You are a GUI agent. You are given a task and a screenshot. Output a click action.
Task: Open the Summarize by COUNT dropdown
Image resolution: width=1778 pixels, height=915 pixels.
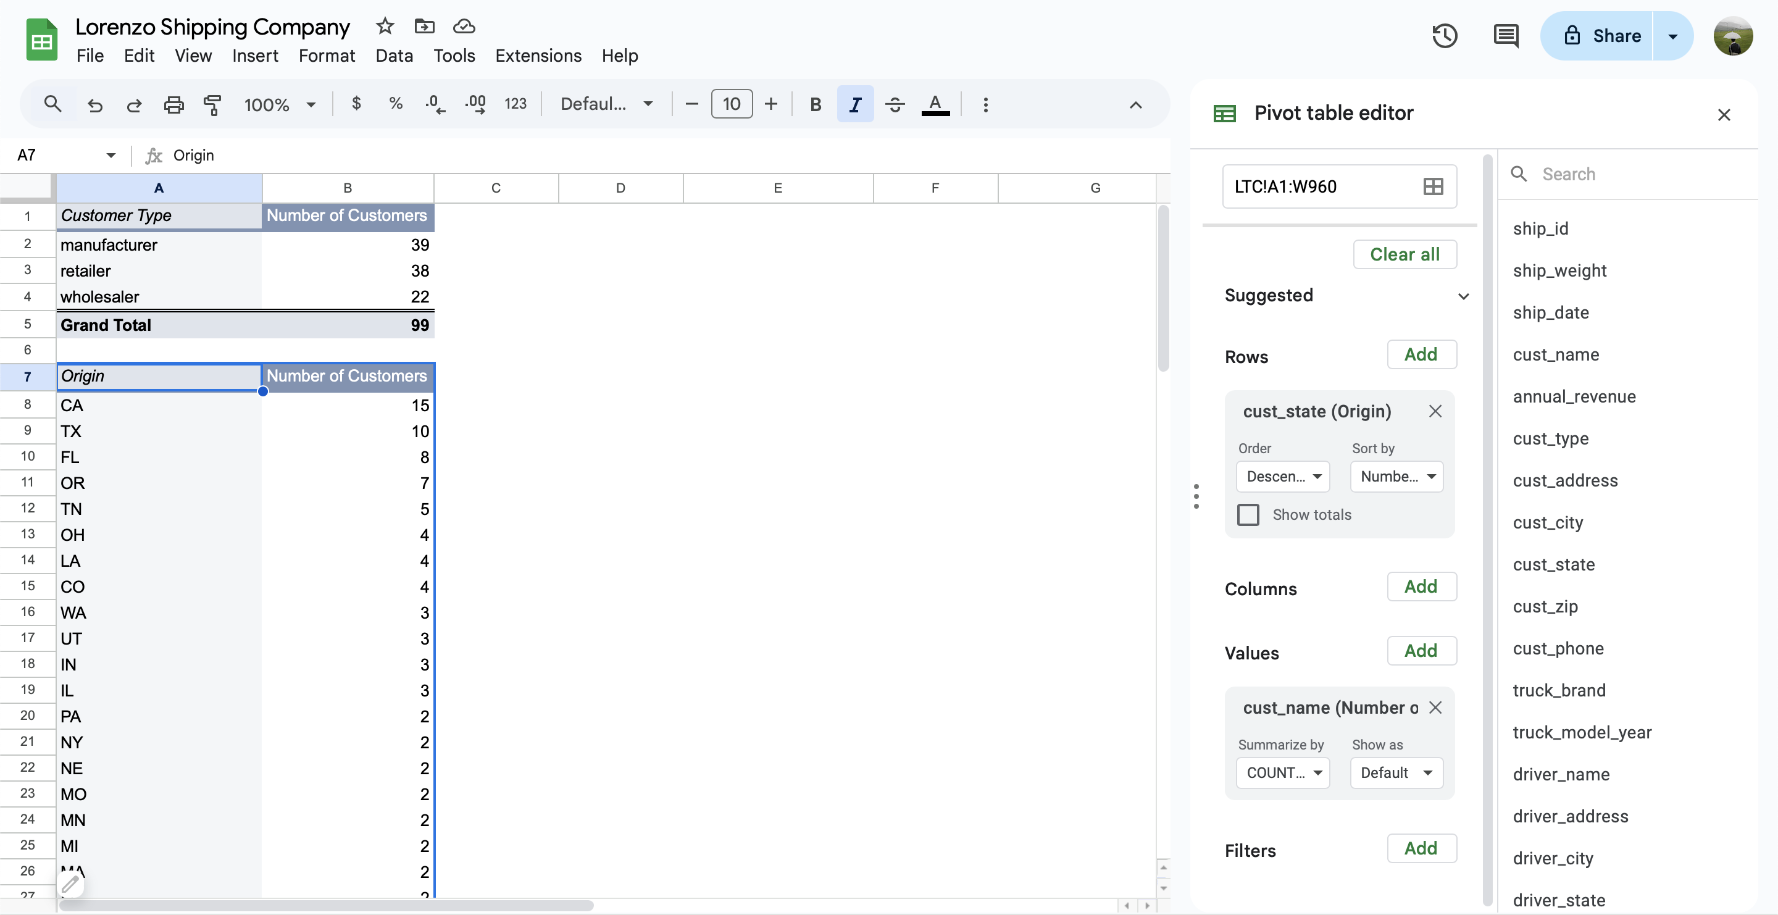click(1282, 773)
